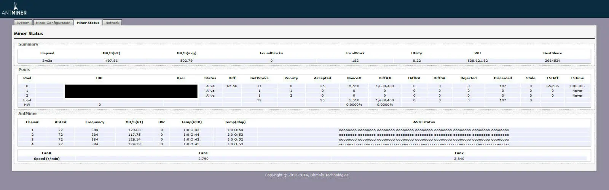Screen dimensions: 609x190
Task: Click the Miner Status page heading
Action: pos(29,34)
